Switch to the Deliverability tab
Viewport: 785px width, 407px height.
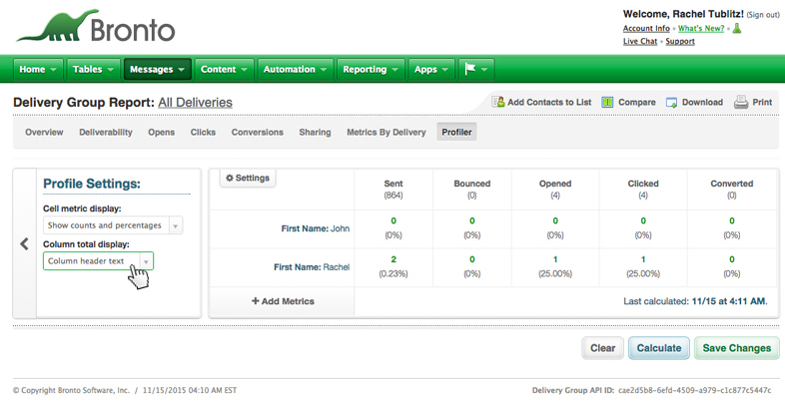pos(105,133)
